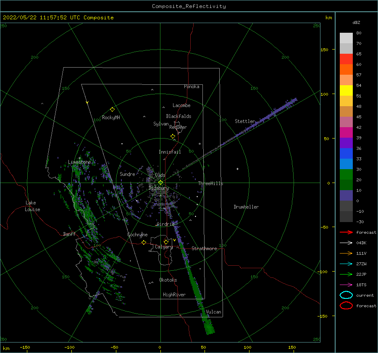
Task: Click the 2022/05/22 timestamp text
Action: coord(58,18)
